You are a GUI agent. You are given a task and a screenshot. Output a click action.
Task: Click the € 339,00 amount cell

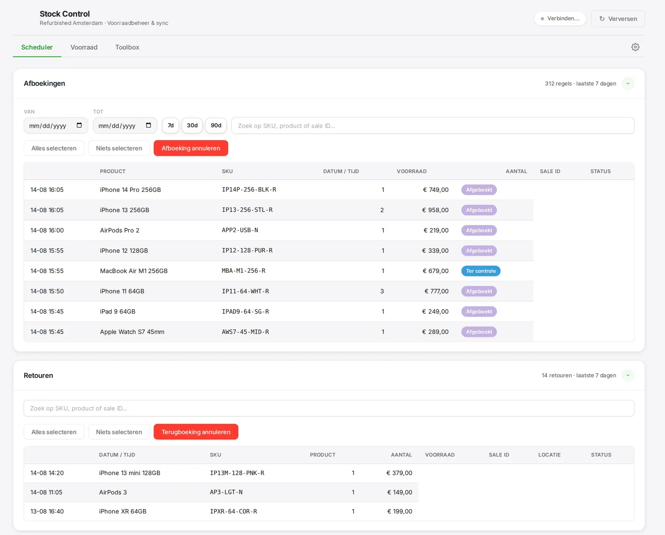pyautogui.click(x=435, y=251)
